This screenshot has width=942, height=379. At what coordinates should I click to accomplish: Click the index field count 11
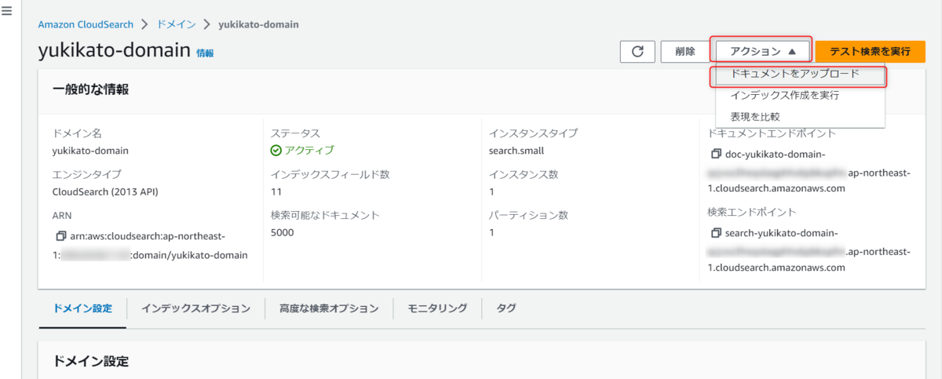pyautogui.click(x=276, y=191)
